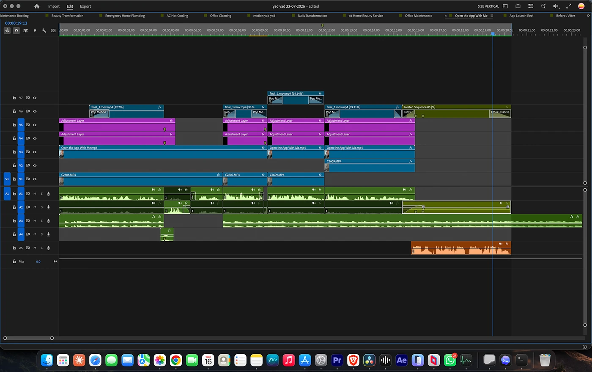Click the horizontal zoom scrollbar at bottom

[28, 338]
